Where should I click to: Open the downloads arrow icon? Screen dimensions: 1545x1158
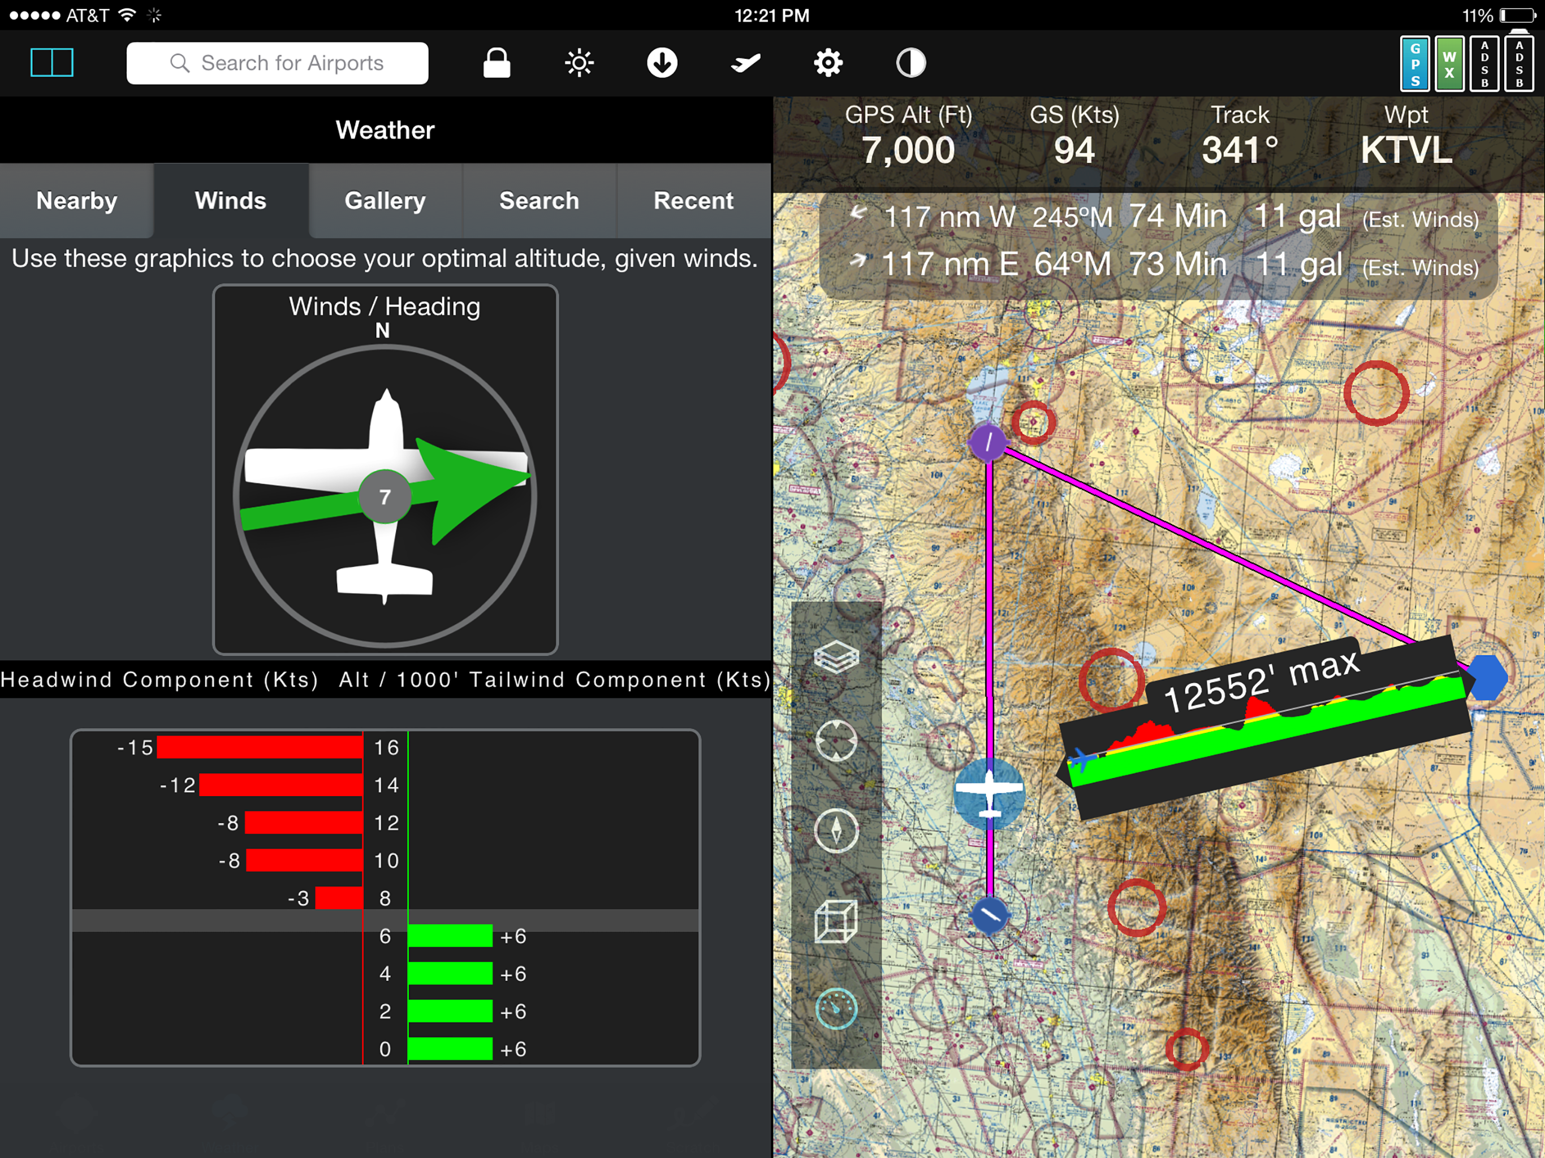click(662, 63)
